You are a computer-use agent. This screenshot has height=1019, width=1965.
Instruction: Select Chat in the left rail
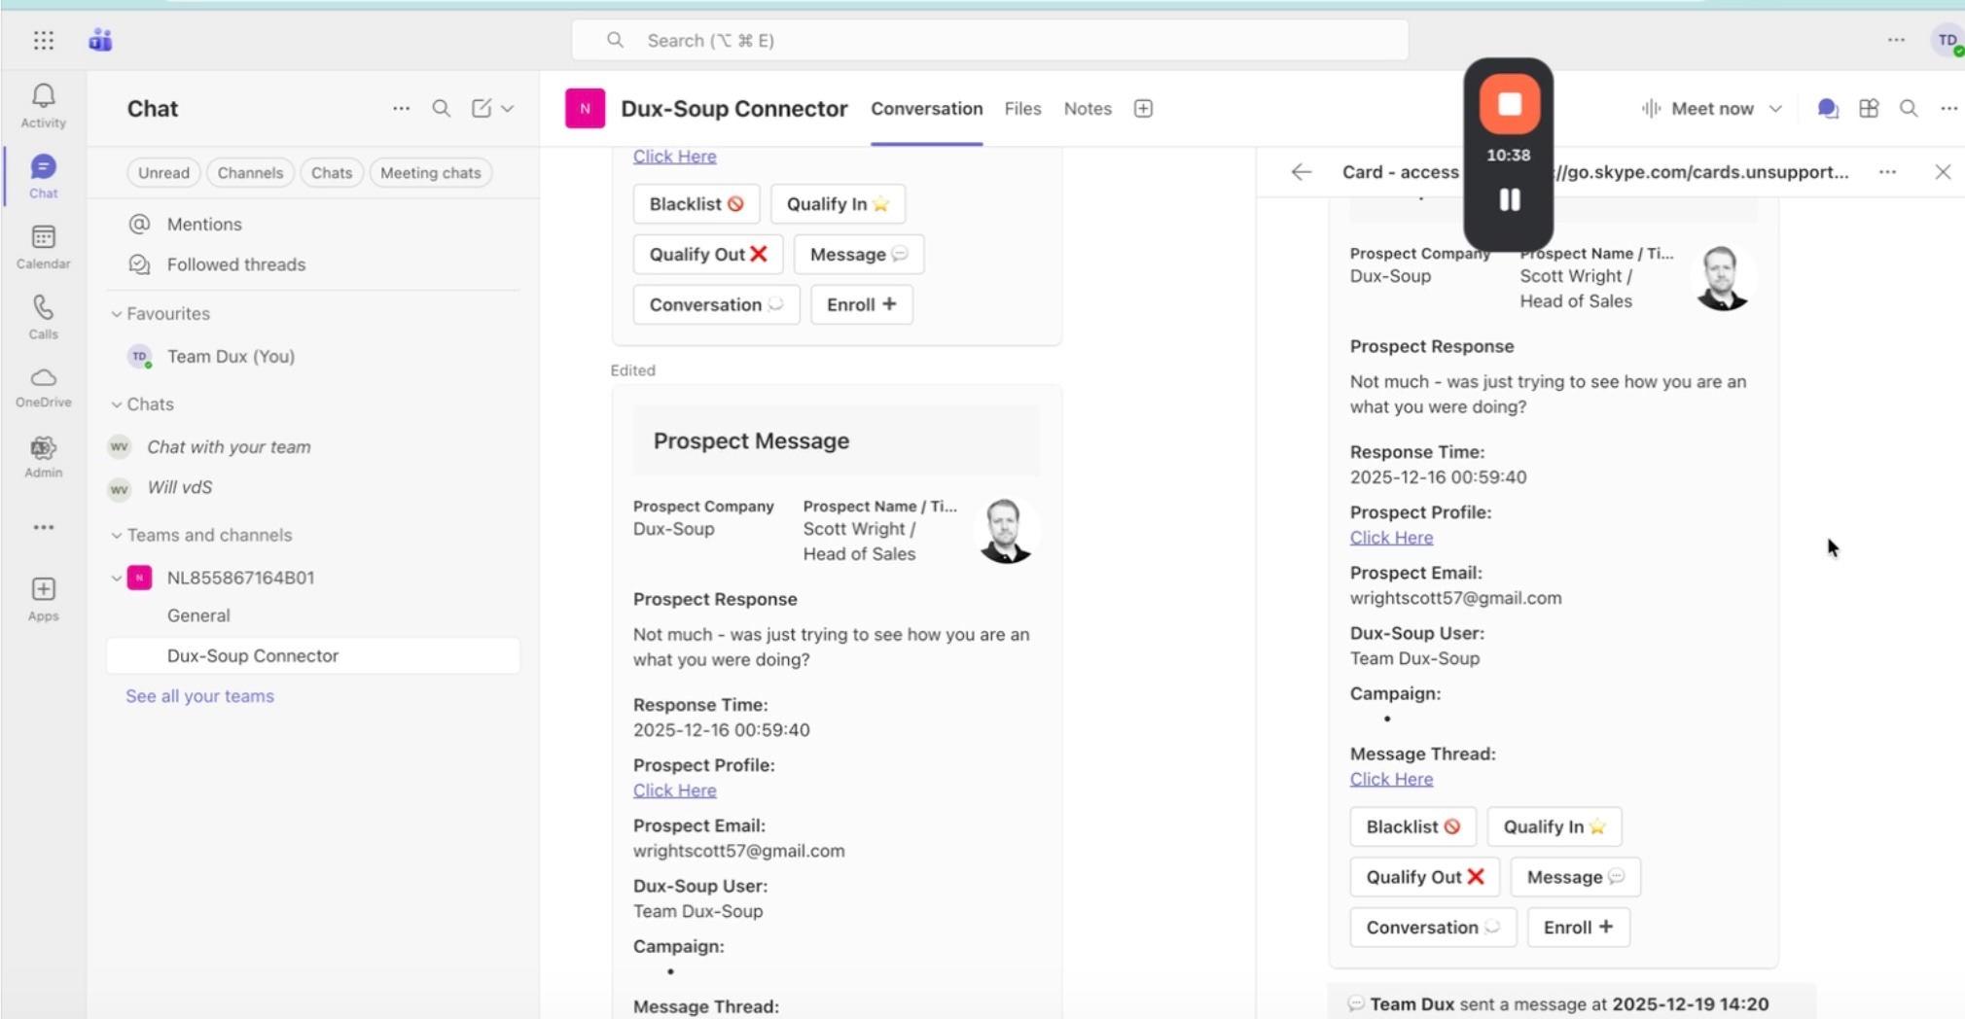(43, 176)
